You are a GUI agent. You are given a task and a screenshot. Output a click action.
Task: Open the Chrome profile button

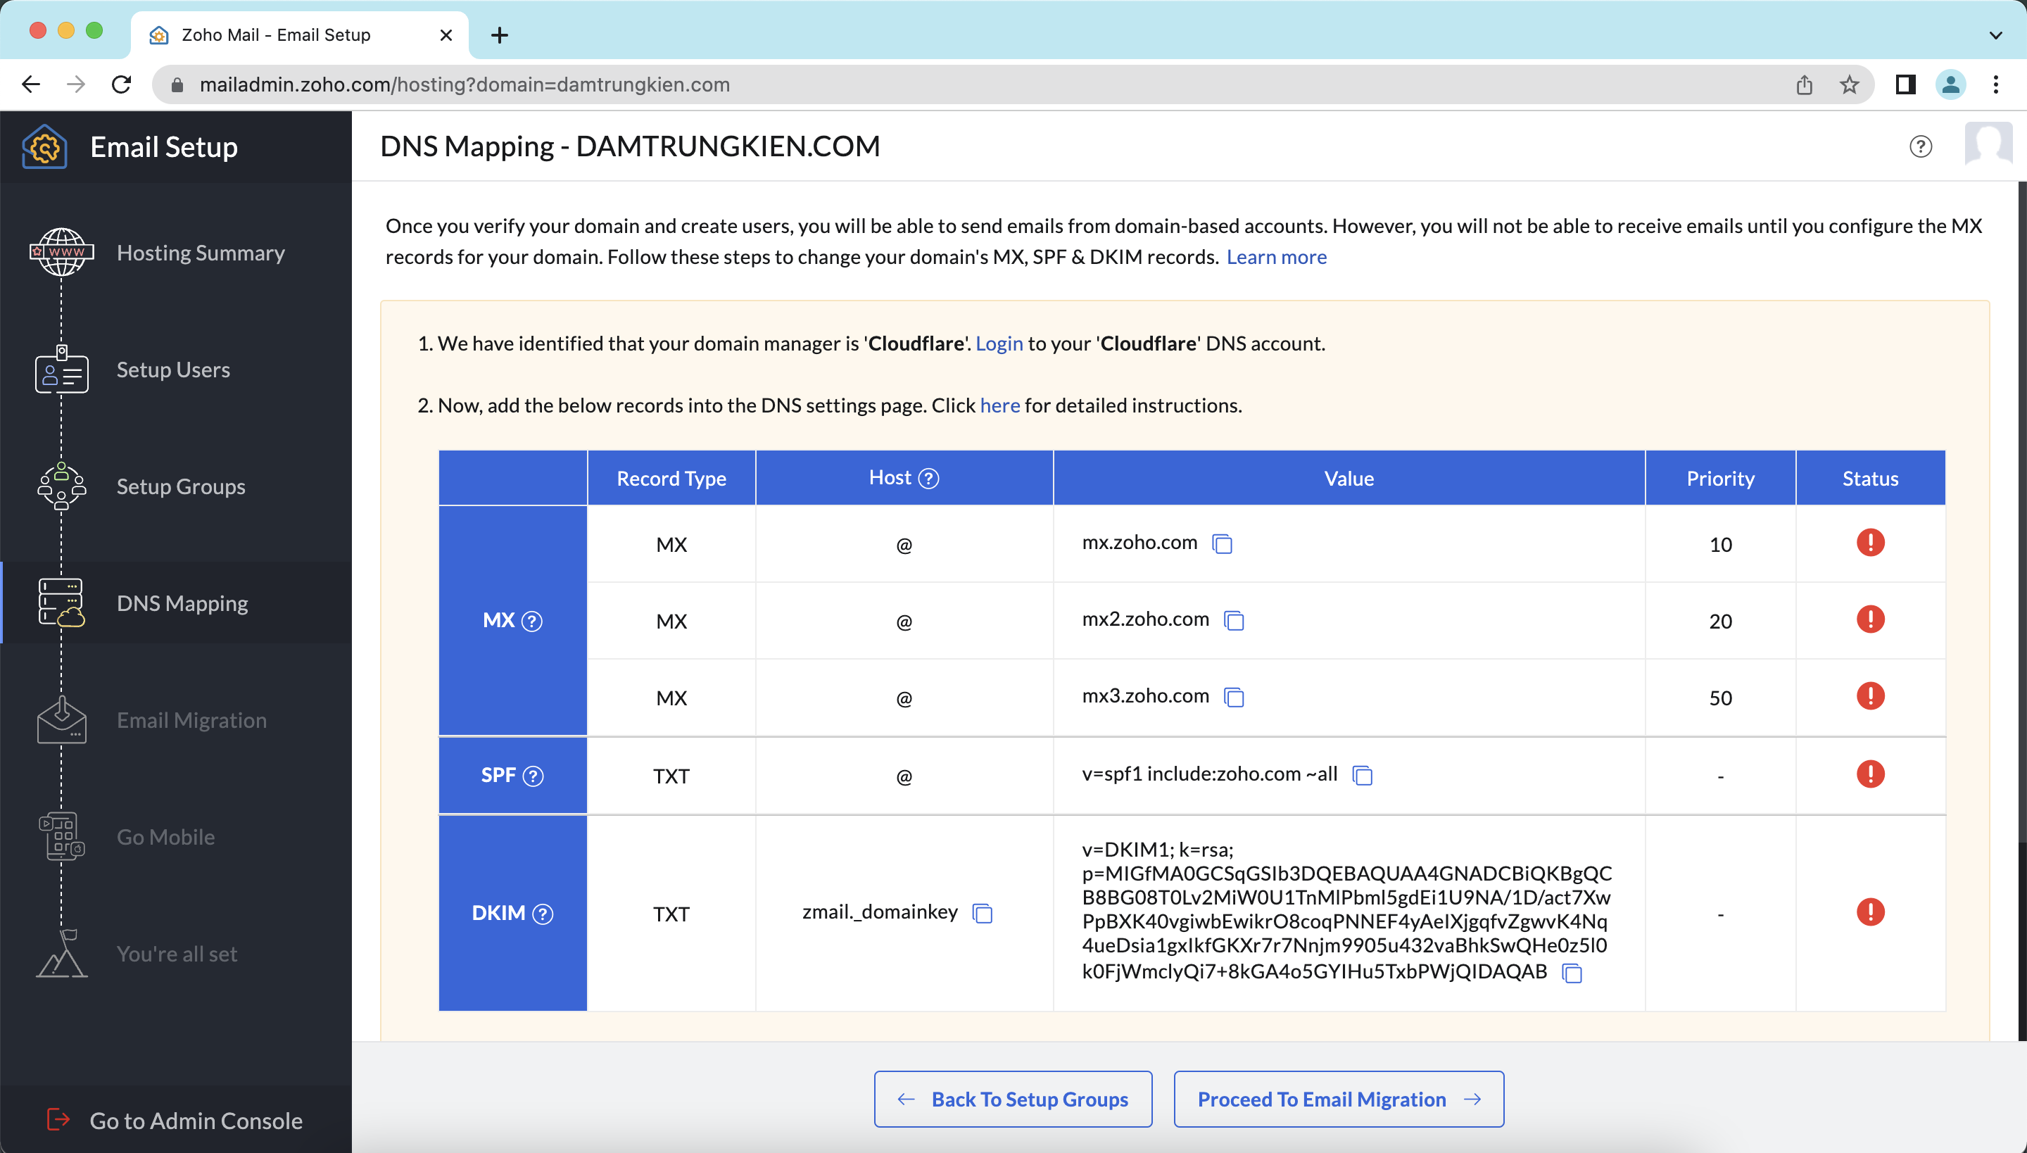click(x=1950, y=84)
